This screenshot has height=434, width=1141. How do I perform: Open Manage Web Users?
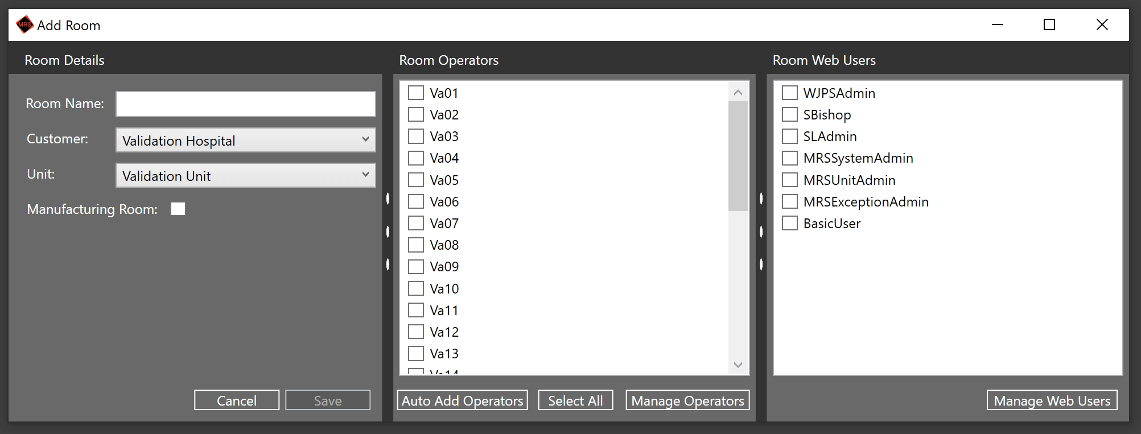(x=1052, y=400)
